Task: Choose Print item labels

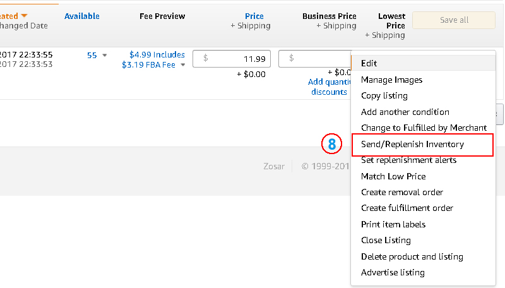Action: 393,224
